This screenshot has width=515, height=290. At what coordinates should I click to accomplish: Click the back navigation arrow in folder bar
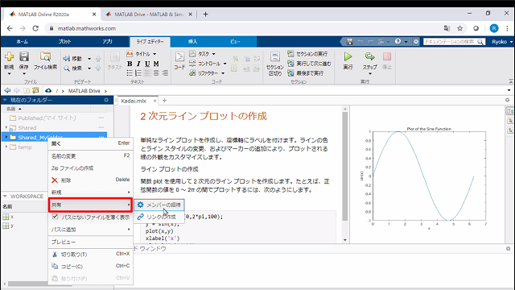tap(7, 90)
